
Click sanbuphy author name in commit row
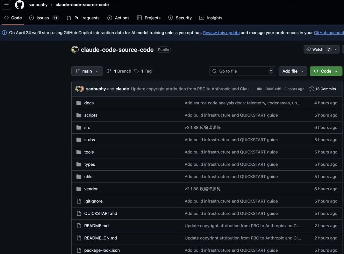click(x=96, y=89)
